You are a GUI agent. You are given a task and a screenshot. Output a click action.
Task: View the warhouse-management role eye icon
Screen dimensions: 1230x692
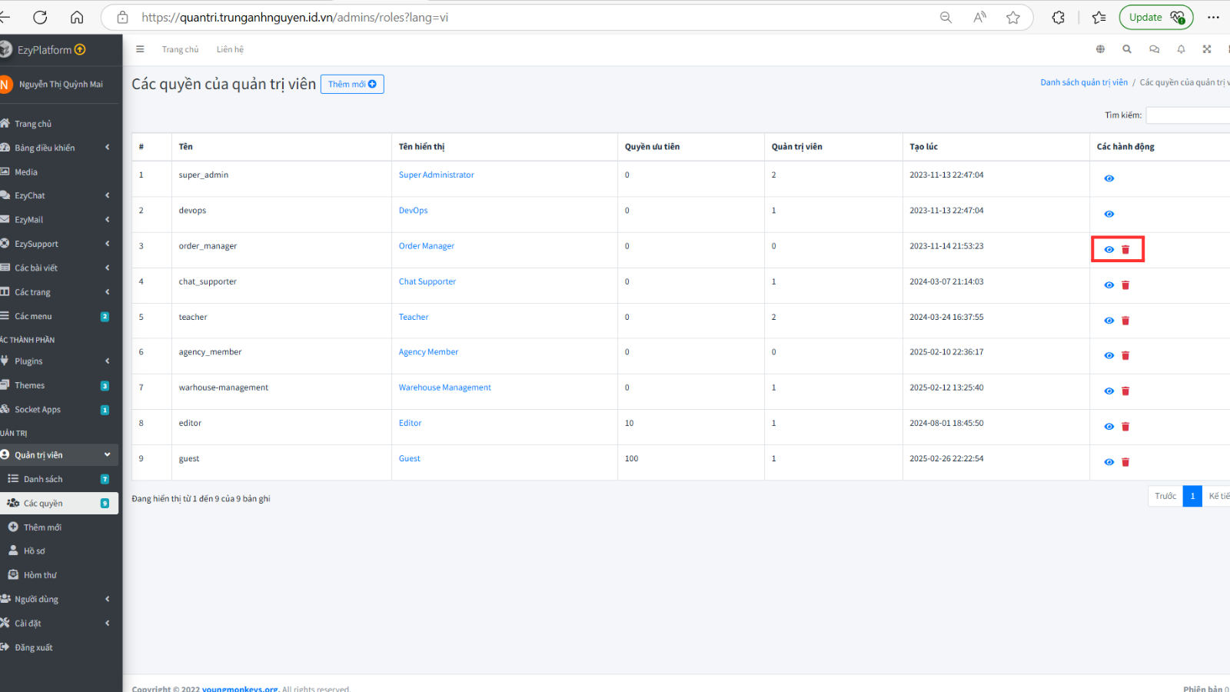pos(1109,391)
